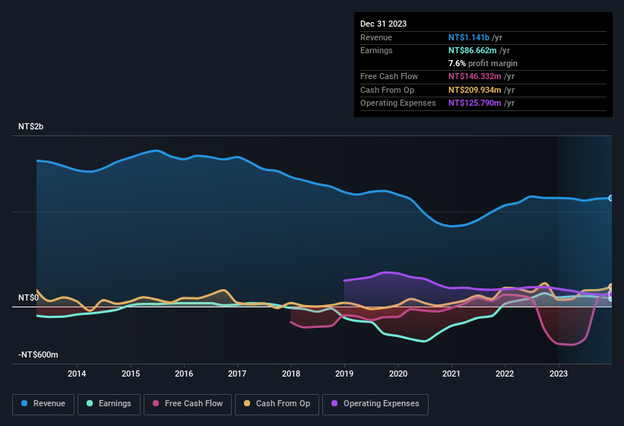Click the purple Operating Expenses legend dot
624x426 pixels.
[x=334, y=403]
